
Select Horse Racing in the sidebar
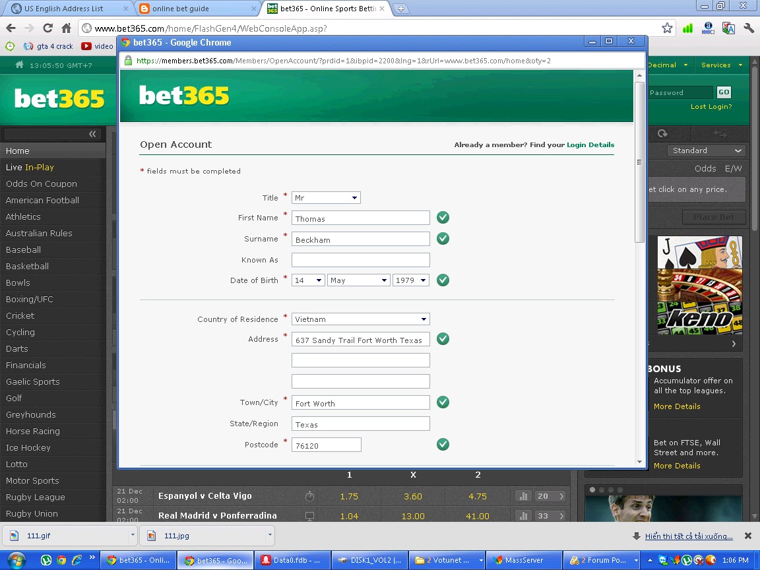(53, 431)
